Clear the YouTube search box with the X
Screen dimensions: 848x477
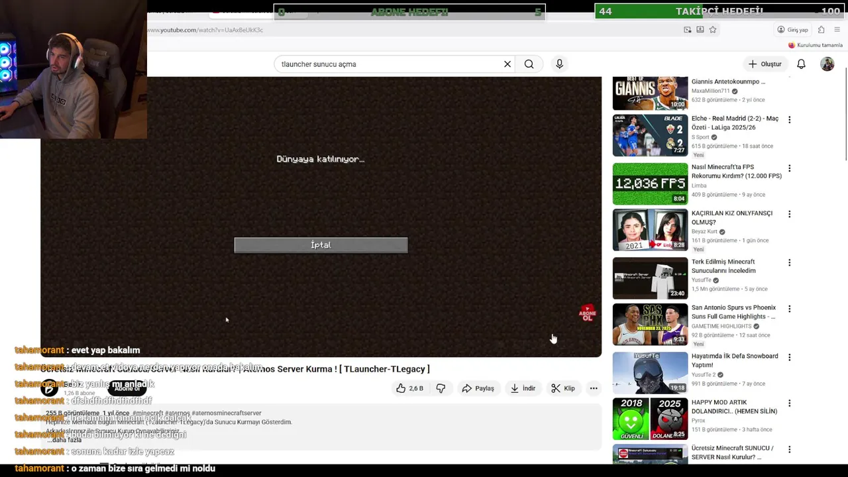click(x=507, y=64)
